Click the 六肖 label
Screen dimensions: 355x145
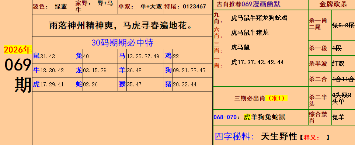[x=218, y=33]
